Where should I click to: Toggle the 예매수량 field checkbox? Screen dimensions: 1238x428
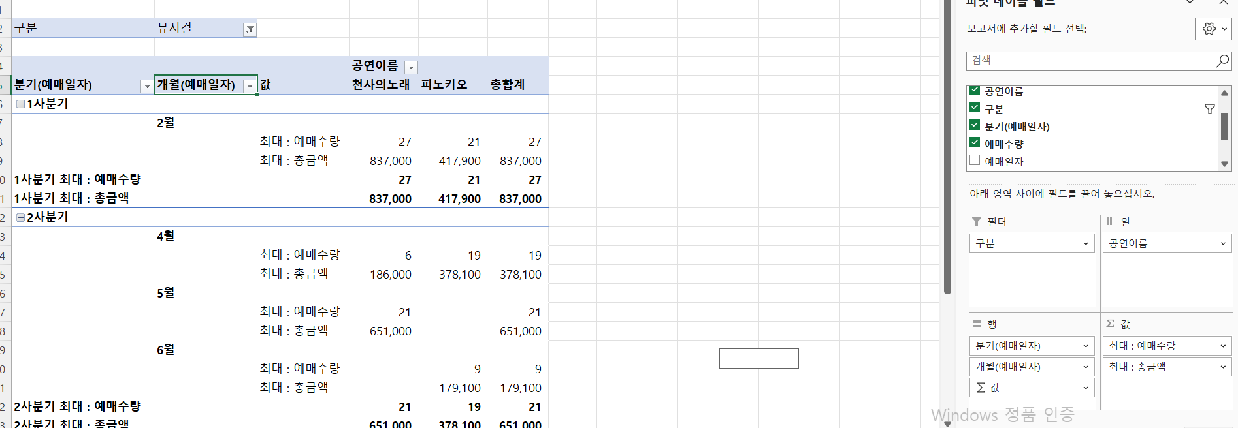tap(975, 143)
